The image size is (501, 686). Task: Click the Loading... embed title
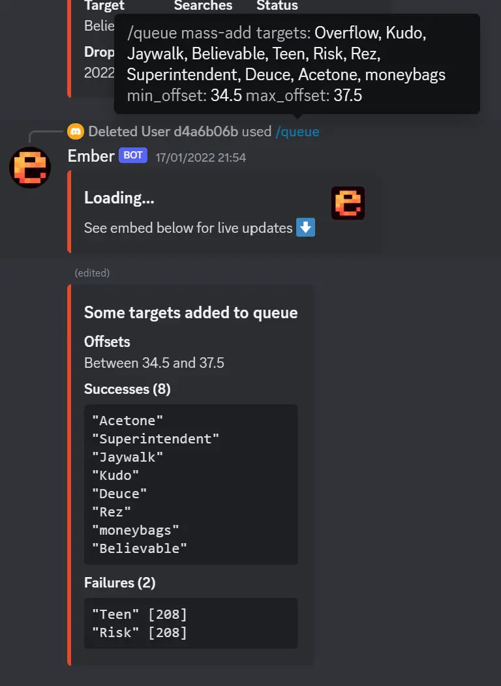[x=119, y=198]
